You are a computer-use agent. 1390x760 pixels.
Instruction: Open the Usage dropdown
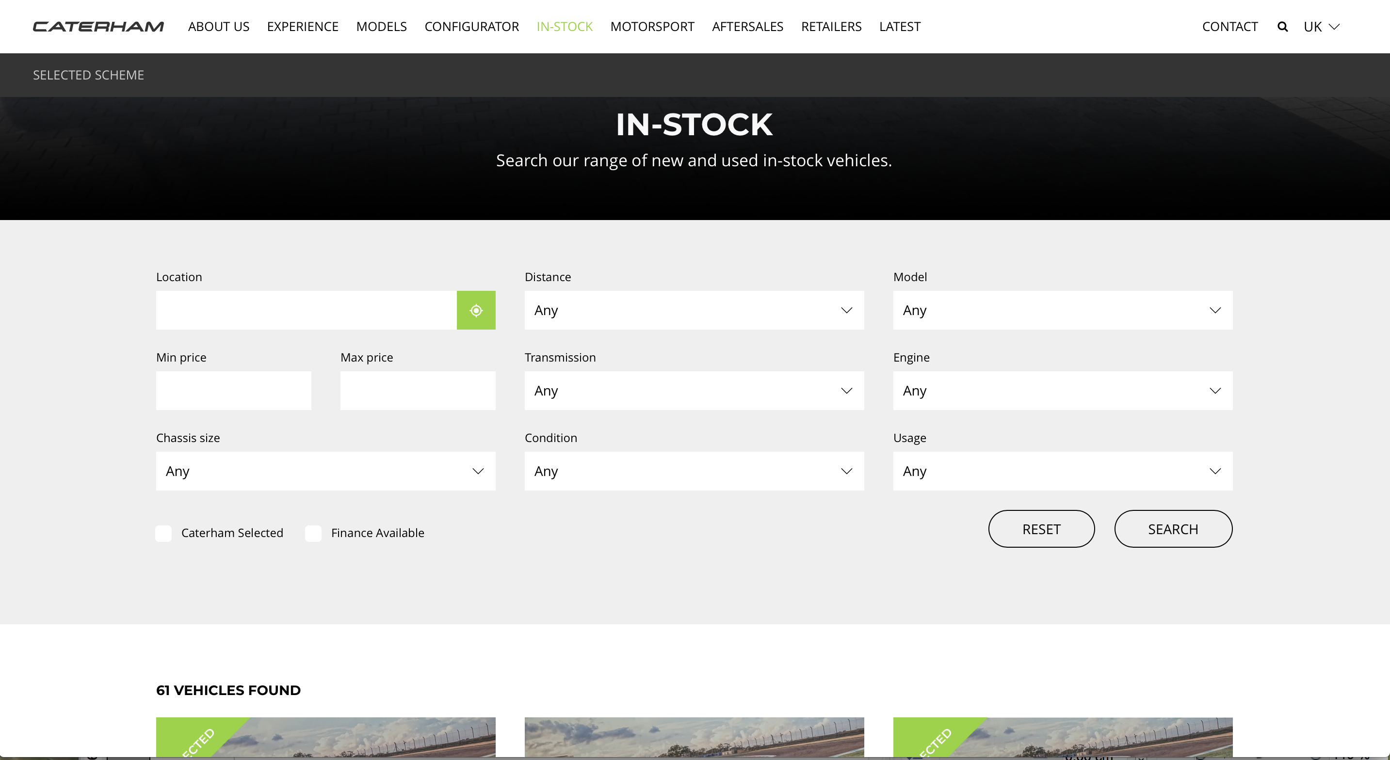tap(1063, 471)
